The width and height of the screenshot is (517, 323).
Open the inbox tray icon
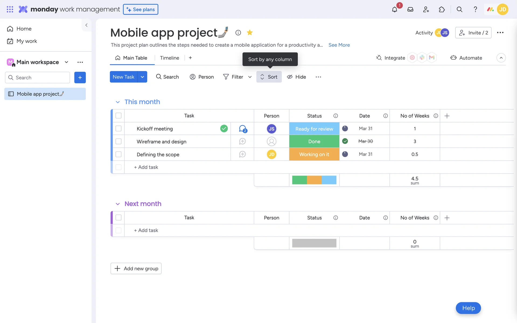pos(410,9)
